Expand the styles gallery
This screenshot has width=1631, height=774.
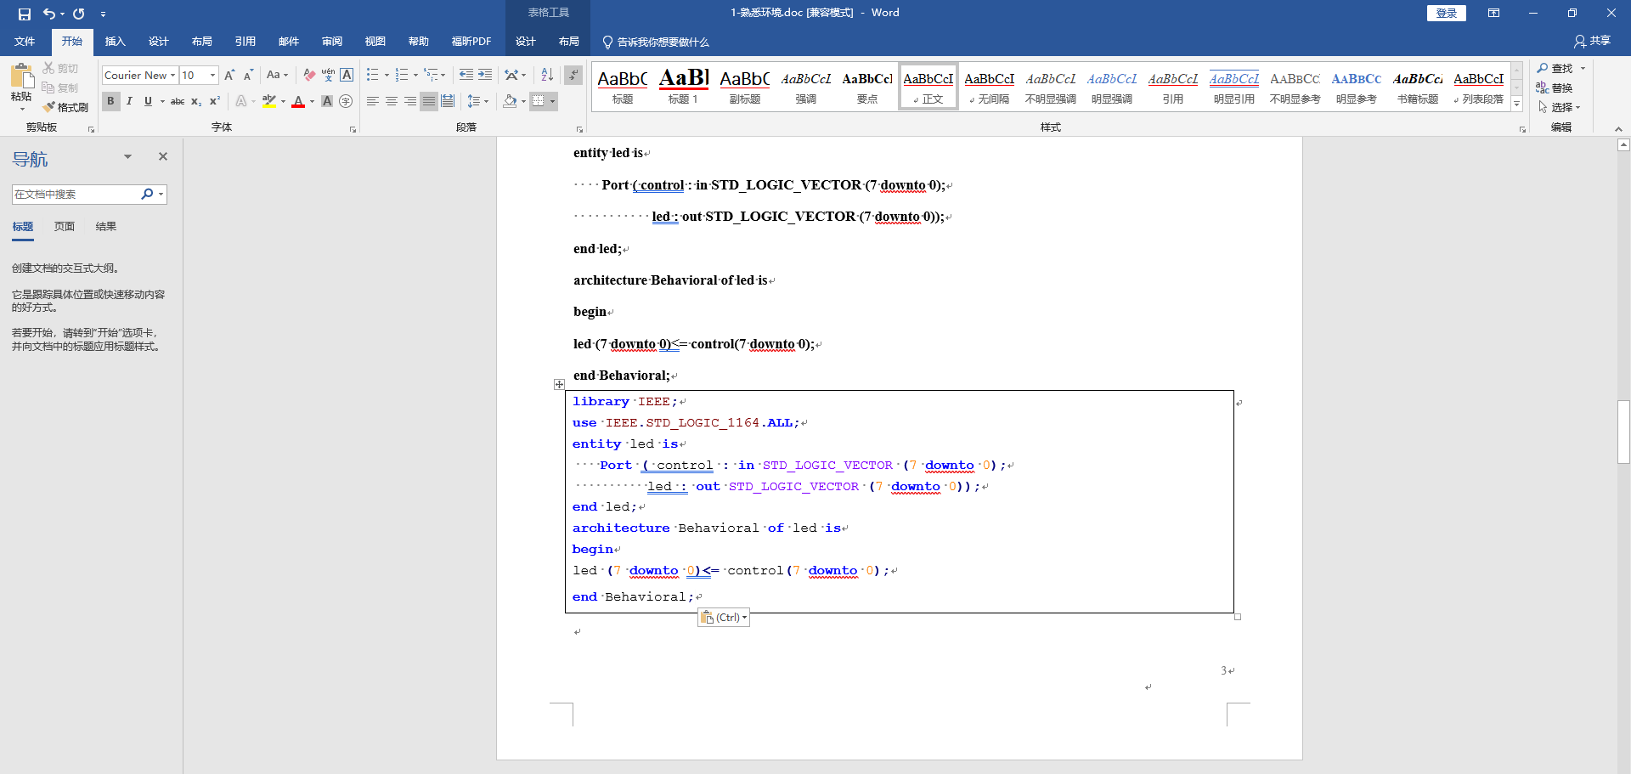tap(1517, 102)
